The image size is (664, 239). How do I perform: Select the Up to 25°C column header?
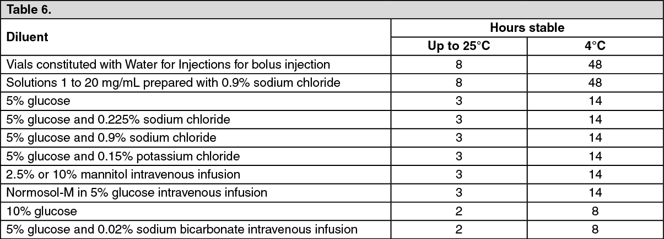tap(459, 46)
